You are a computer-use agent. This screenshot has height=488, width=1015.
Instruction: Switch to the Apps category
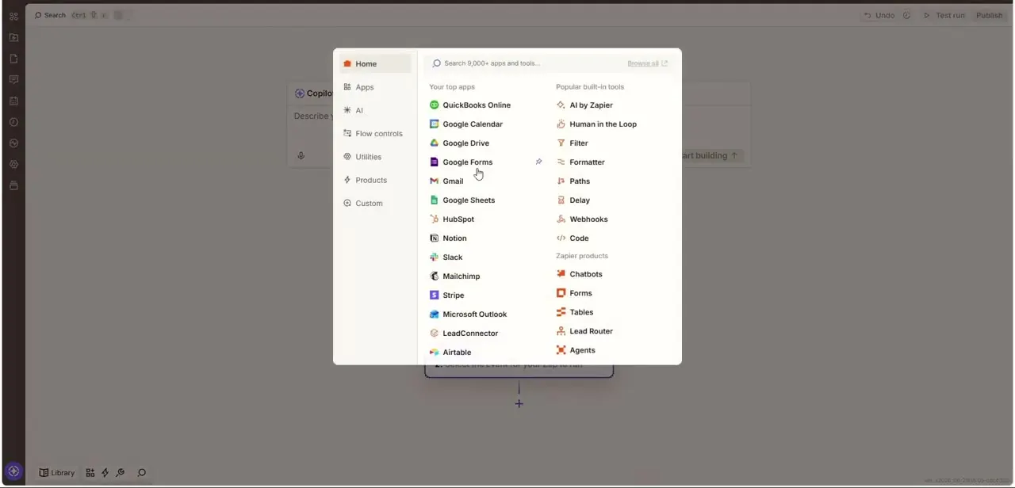(x=375, y=87)
